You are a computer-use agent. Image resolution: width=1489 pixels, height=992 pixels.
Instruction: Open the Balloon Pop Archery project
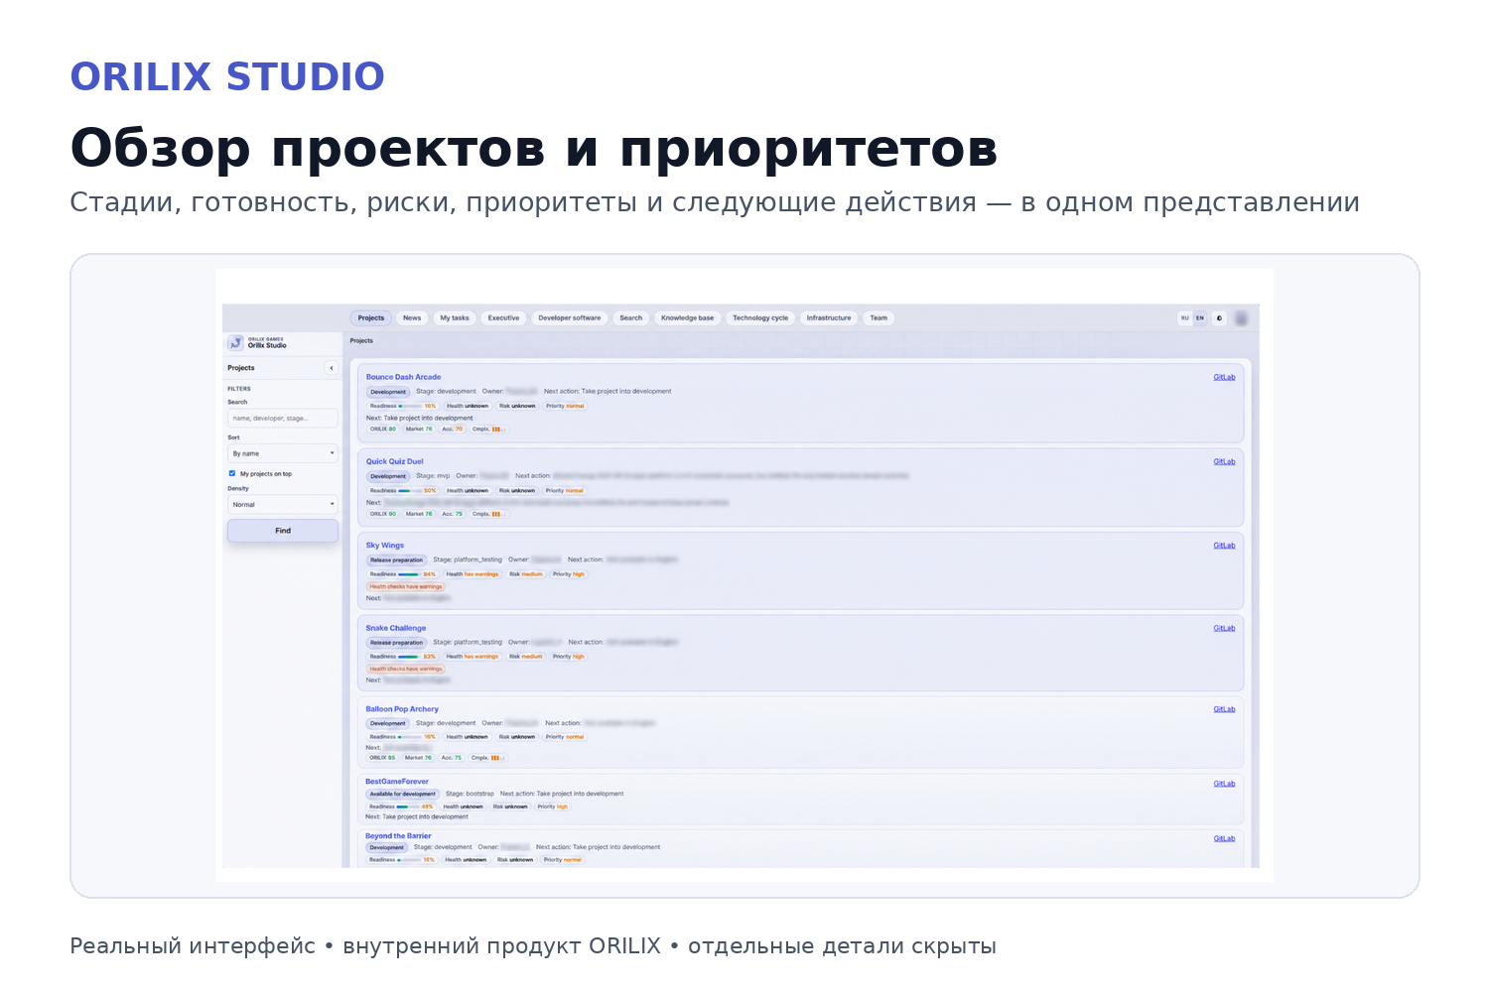pos(402,709)
